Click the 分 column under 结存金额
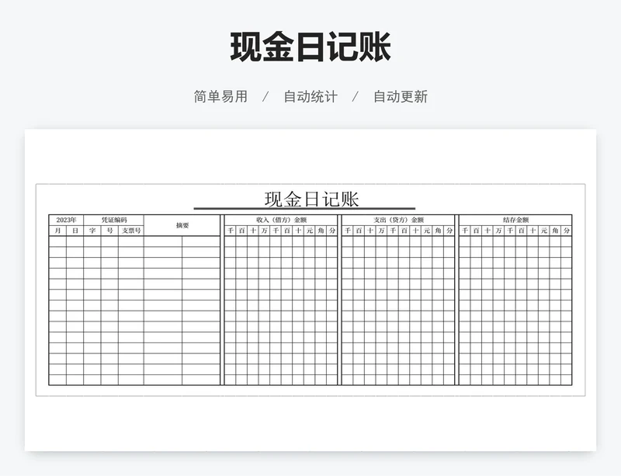The height and width of the screenshot is (476, 621). pyautogui.click(x=567, y=231)
